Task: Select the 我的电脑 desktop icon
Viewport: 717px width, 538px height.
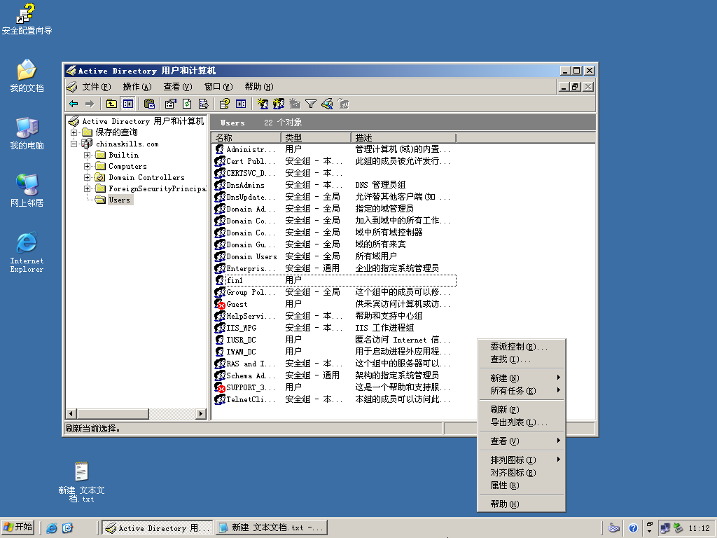Action: [x=27, y=133]
